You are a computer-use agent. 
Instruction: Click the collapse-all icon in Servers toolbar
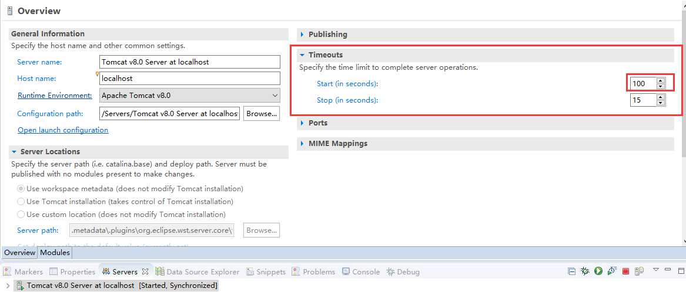point(571,271)
